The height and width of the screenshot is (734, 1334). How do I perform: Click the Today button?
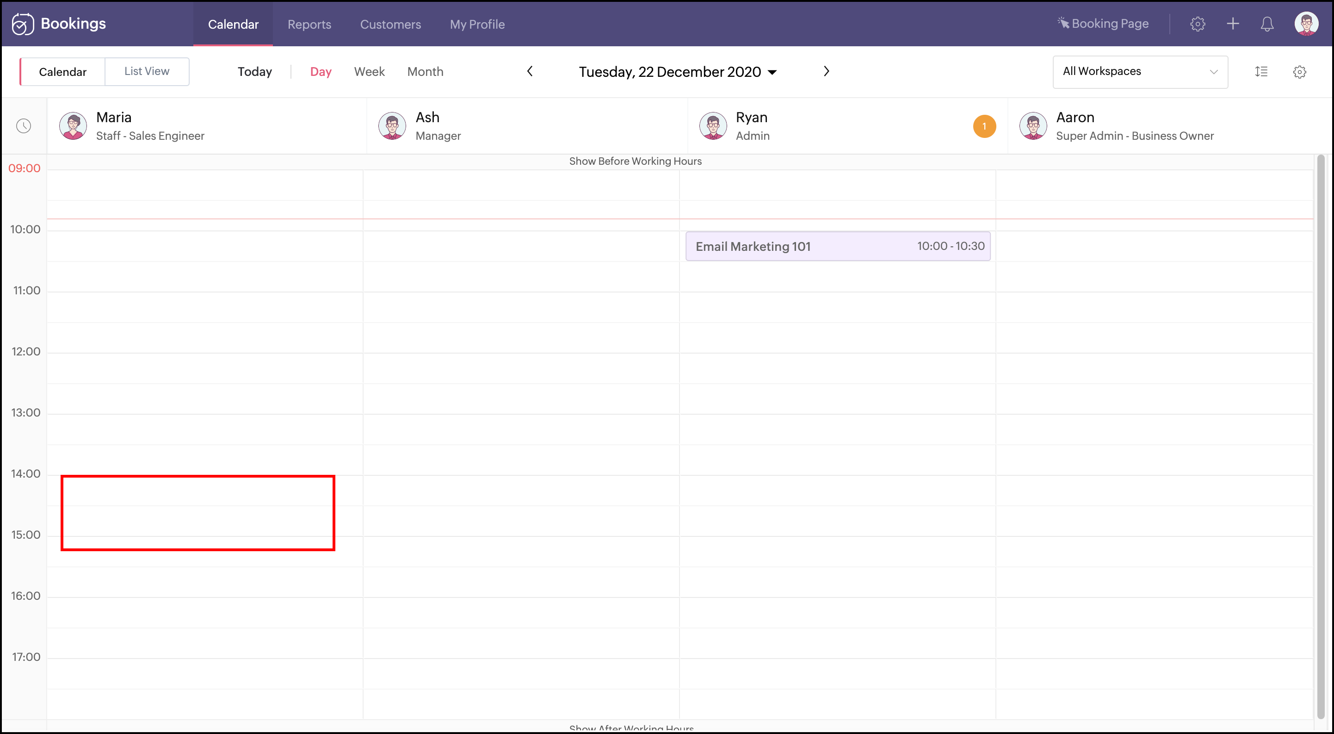[254, 71]
